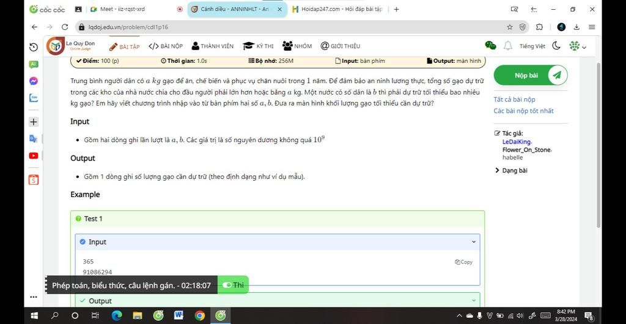Open author LeDaiKing's profile
Screen dimensions: 626x324
tap(517, 142)
